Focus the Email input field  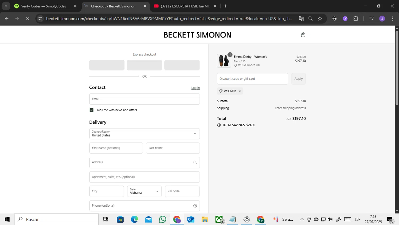(144, 99)
